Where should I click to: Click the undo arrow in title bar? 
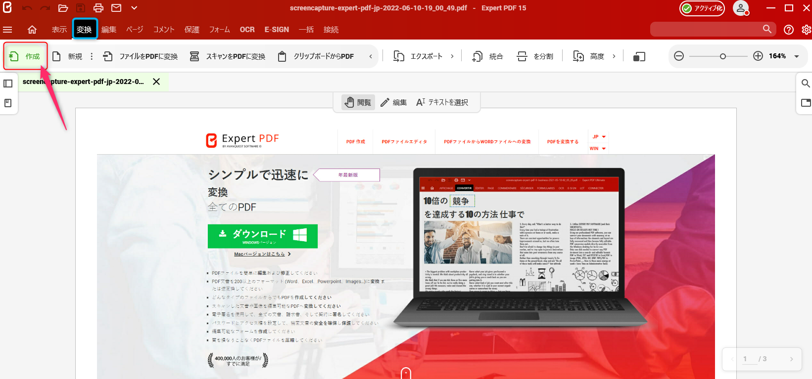(27, 8)
